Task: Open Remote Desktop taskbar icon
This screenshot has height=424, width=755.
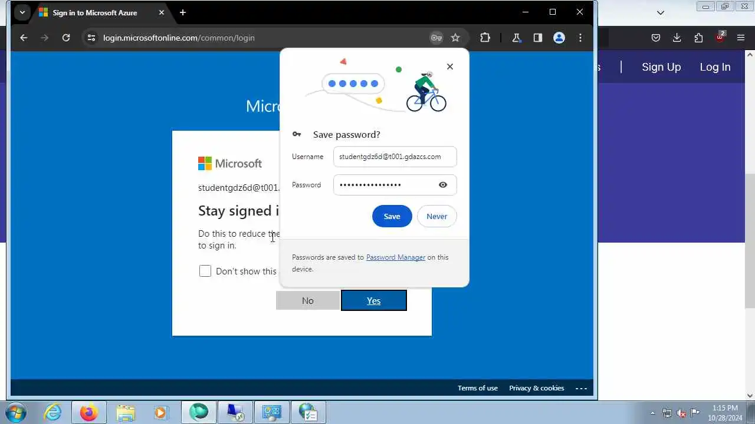Action: point(235,413)
